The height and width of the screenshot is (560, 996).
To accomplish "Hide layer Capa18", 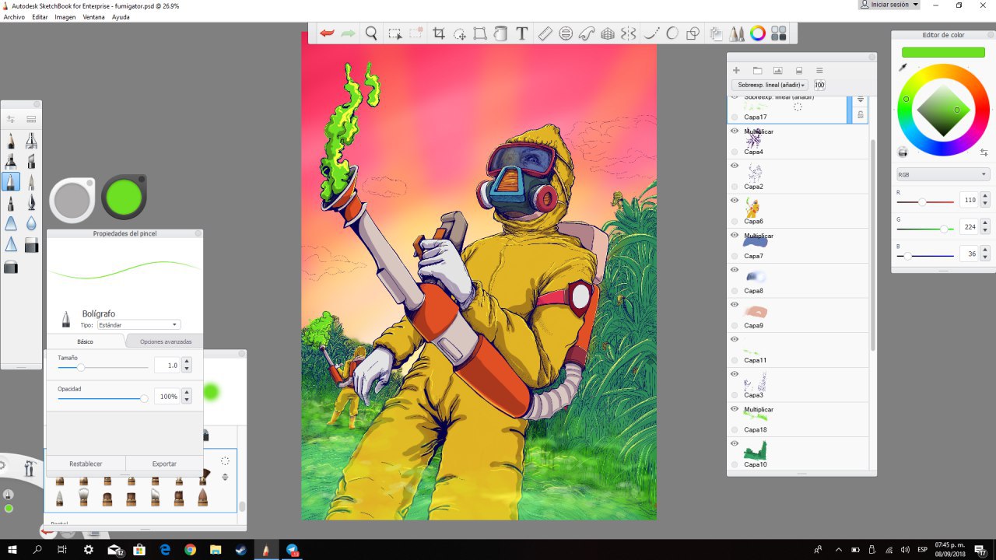I will tap(735, 408).
